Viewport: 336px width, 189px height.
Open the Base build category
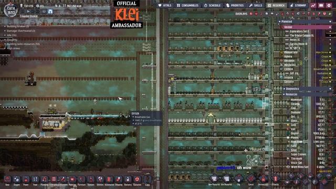pyautogui.click(x=7, y=180)
